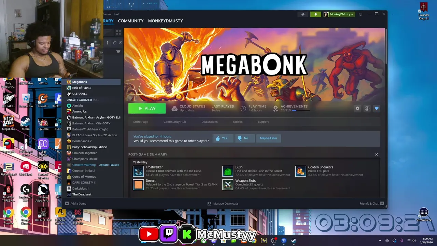This screenshot has width=437, height=246.
Task: Toggle ready-to-play filter icon
Action: point(121,43)
